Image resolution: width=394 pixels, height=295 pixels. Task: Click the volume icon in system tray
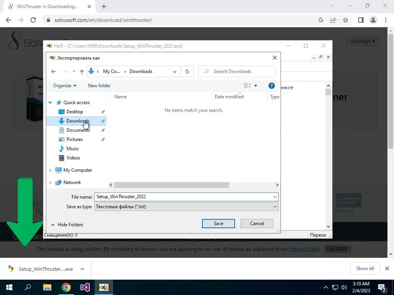344,287
